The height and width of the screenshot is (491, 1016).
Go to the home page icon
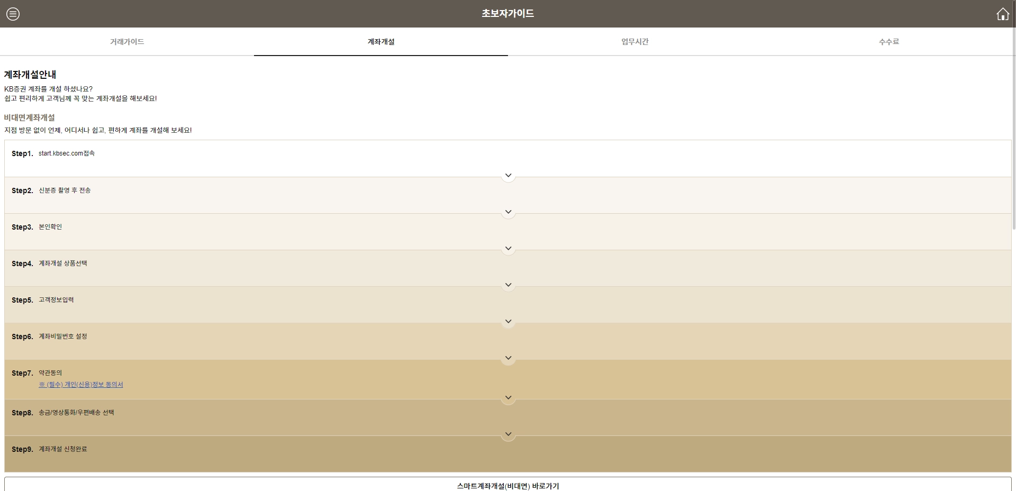tap(1002, 14)
